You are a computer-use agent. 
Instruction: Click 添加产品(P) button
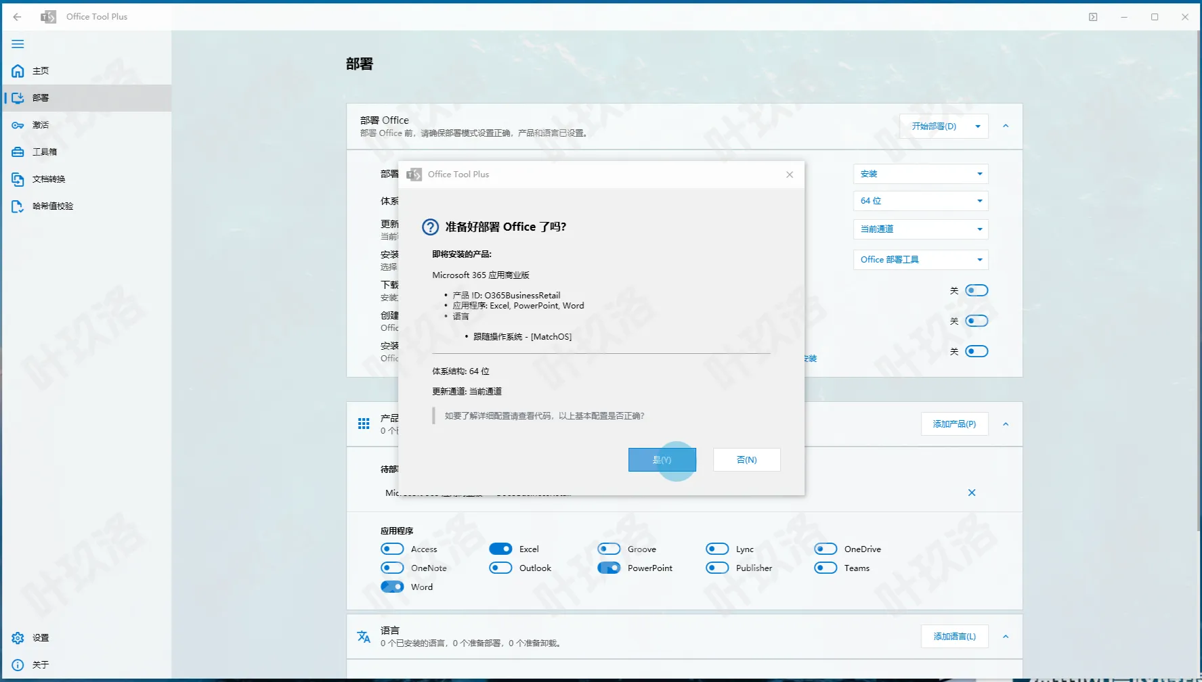(954, 424)
